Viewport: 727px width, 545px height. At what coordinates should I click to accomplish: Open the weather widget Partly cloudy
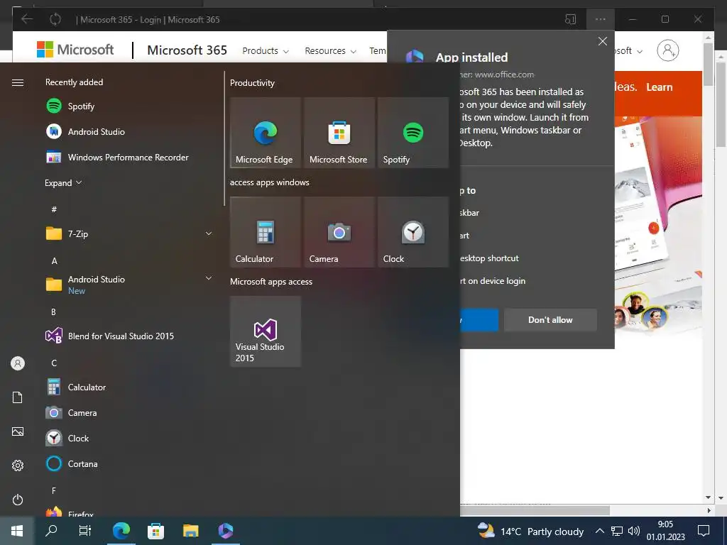[530, 531]
